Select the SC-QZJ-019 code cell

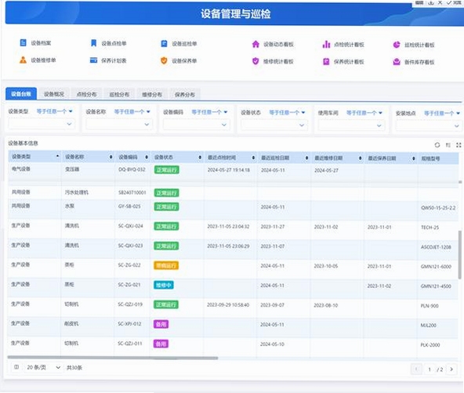[x=130, y=304]
